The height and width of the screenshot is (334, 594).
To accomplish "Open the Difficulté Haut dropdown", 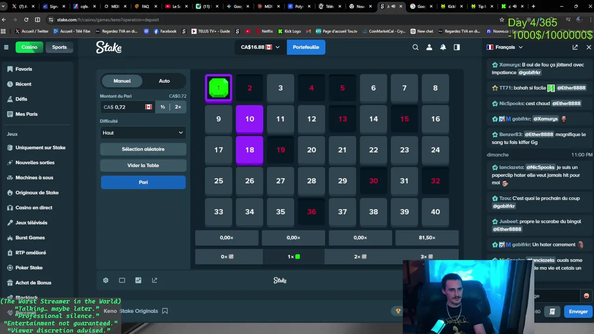I will 143,133.
